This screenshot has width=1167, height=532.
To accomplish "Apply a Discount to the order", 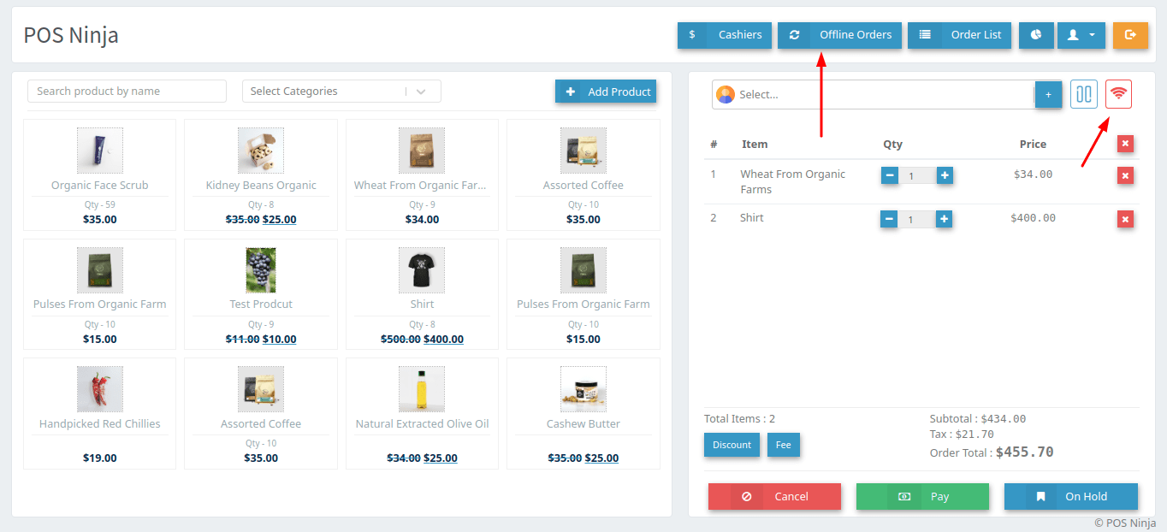I will point(732,445).
